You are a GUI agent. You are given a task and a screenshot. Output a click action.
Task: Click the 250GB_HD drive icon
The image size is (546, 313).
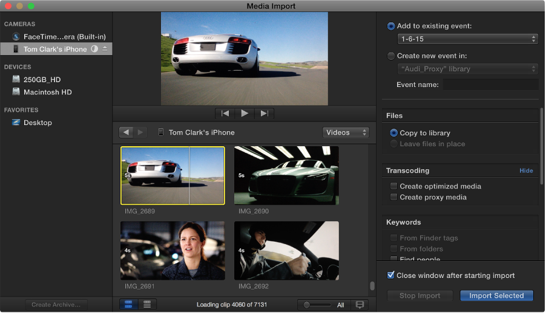[x=16, y=79]
